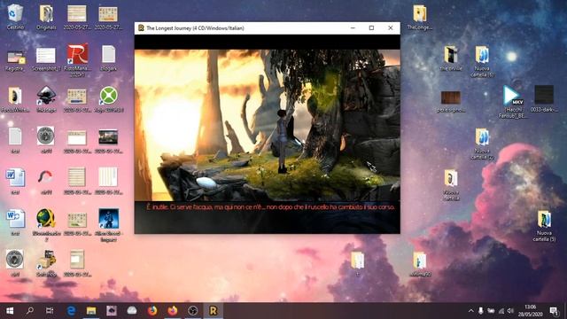
Task: Open taskbar search magnifier
Action: tap(30, 311)
